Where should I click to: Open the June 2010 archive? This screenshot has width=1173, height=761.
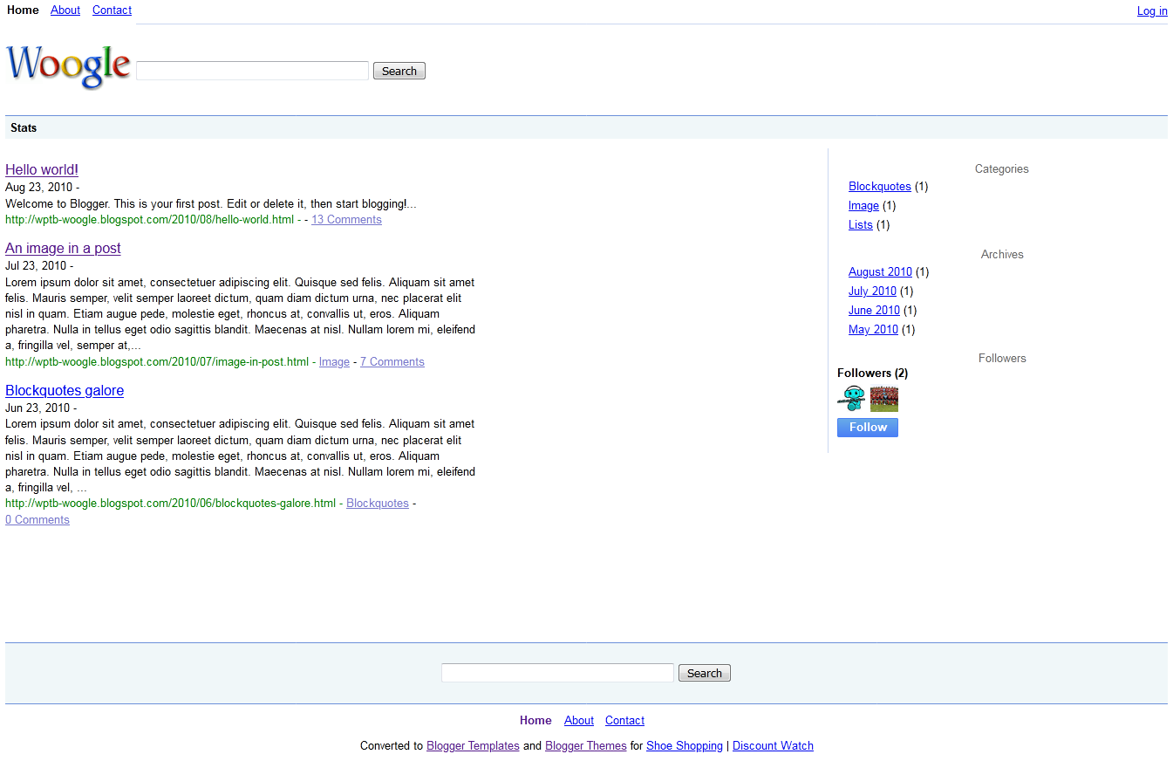pos(874,311)
